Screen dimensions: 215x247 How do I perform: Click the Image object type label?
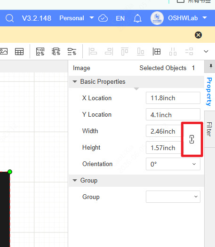(x=81, y=68)
